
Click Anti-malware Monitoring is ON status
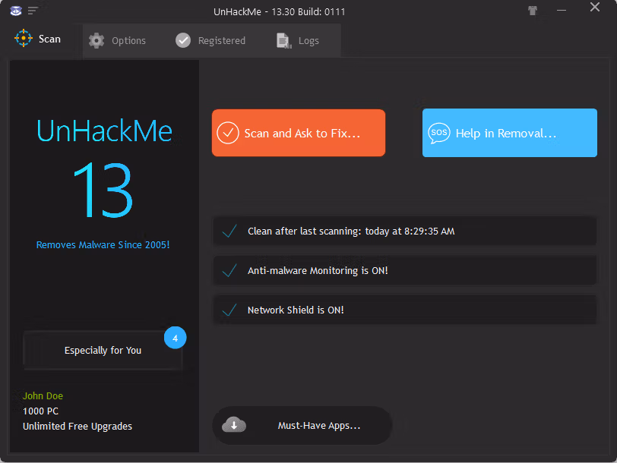pyautogui.click(x=404, y=270)
